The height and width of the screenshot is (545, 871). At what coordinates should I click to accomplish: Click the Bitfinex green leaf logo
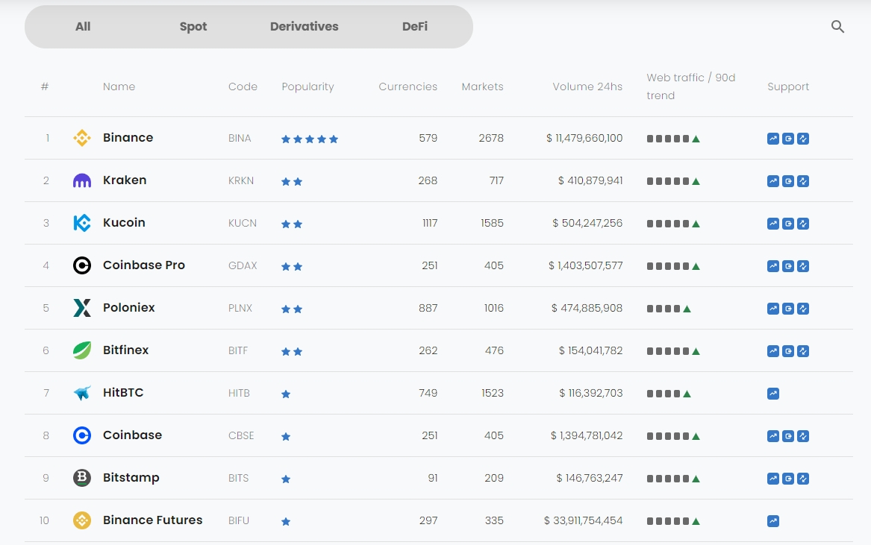click(x=82, y=350)
